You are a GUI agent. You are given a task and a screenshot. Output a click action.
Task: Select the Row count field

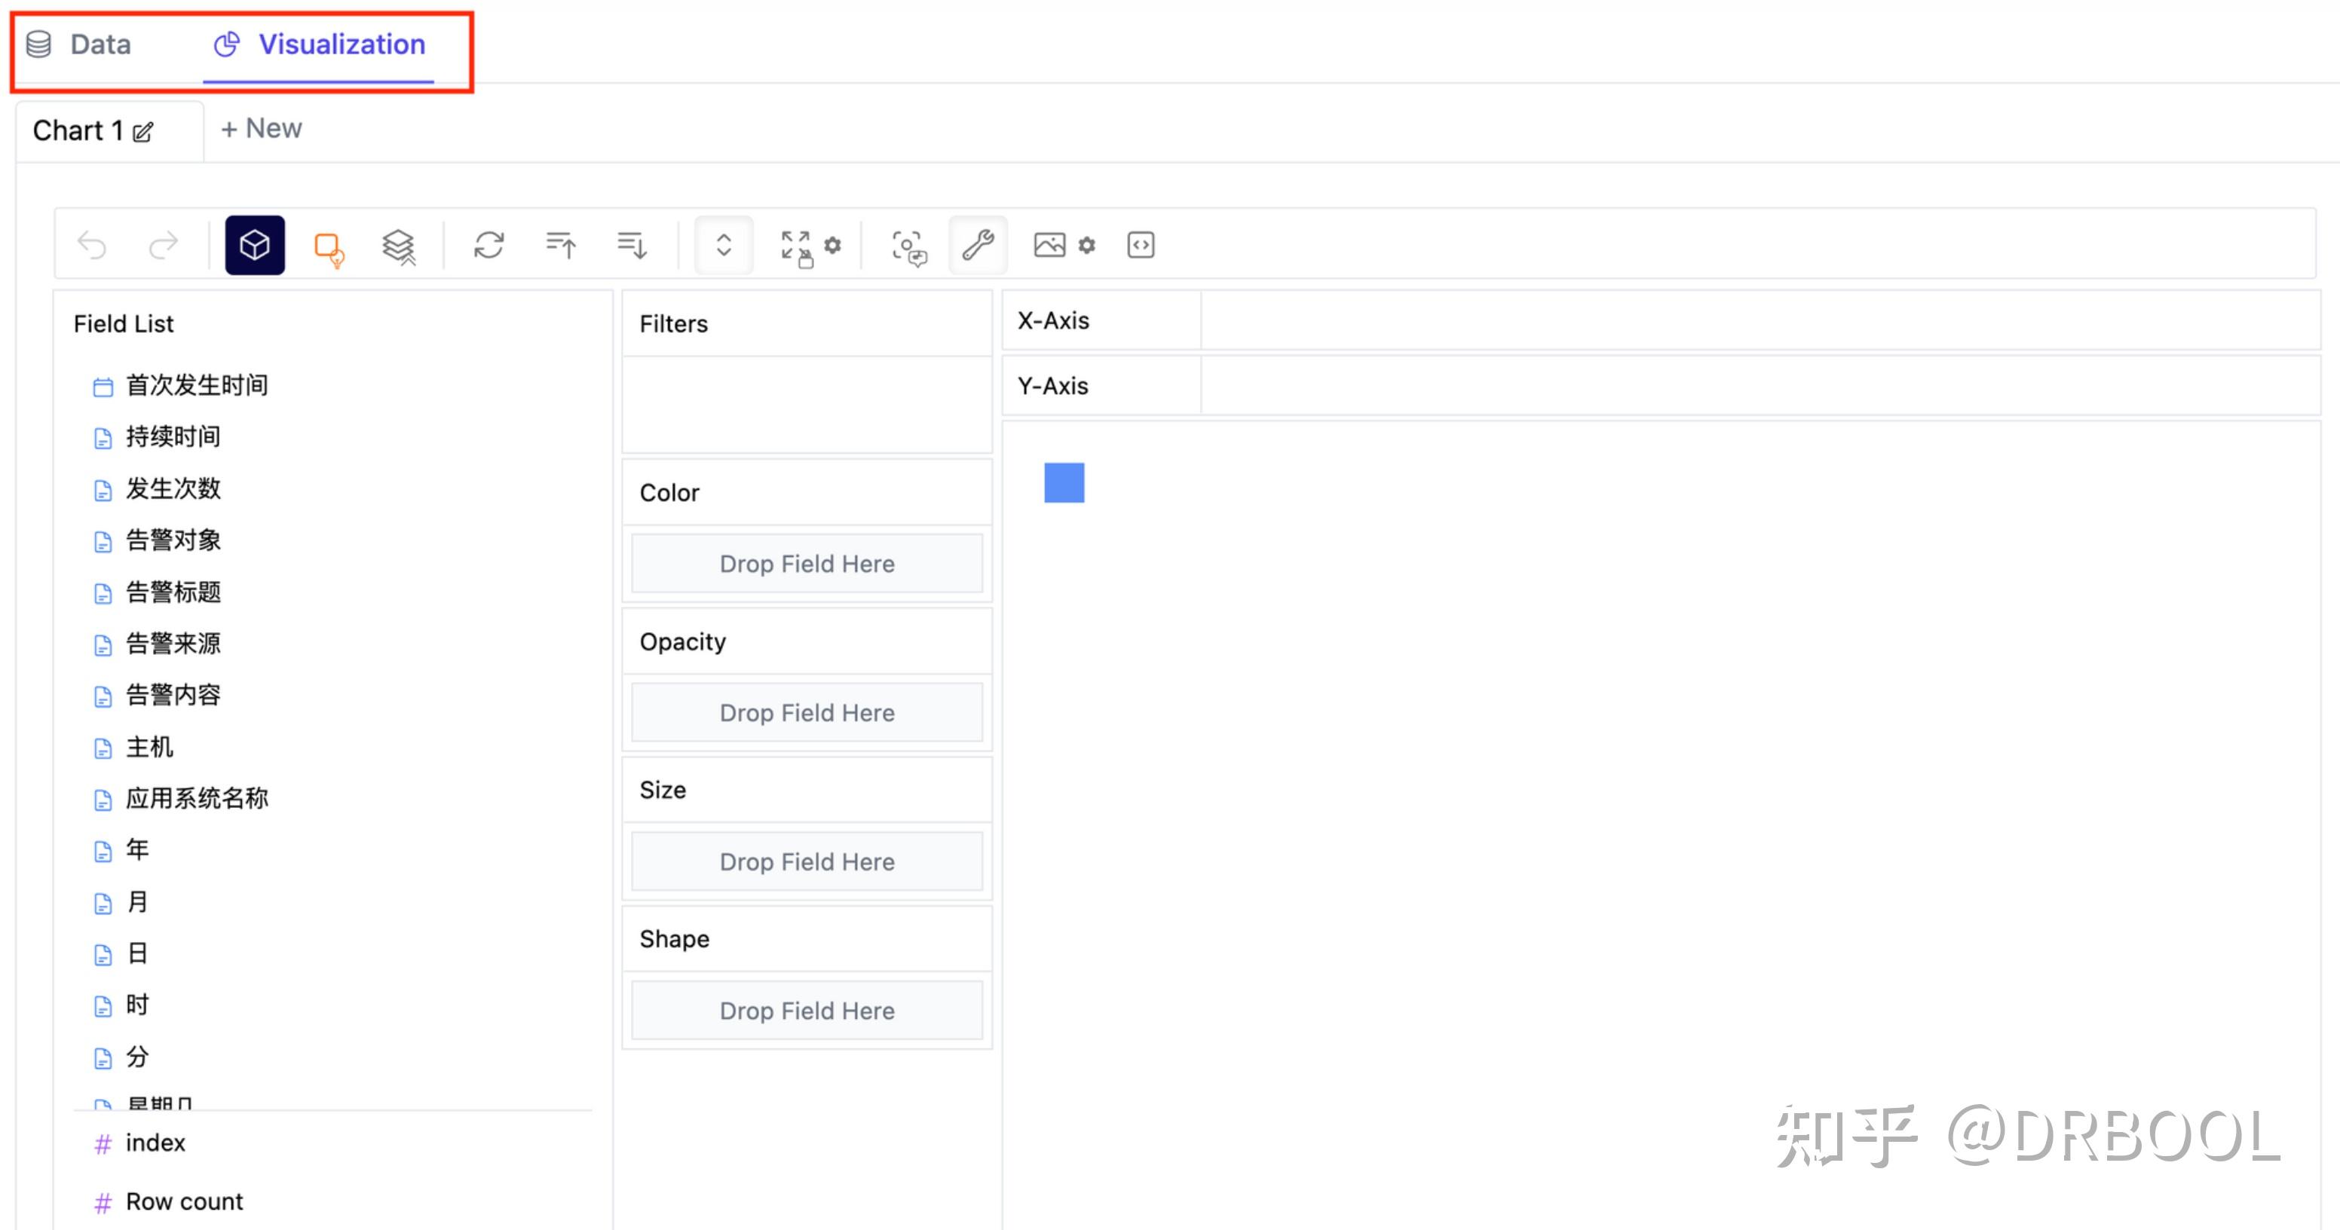tap(183, 1201)
